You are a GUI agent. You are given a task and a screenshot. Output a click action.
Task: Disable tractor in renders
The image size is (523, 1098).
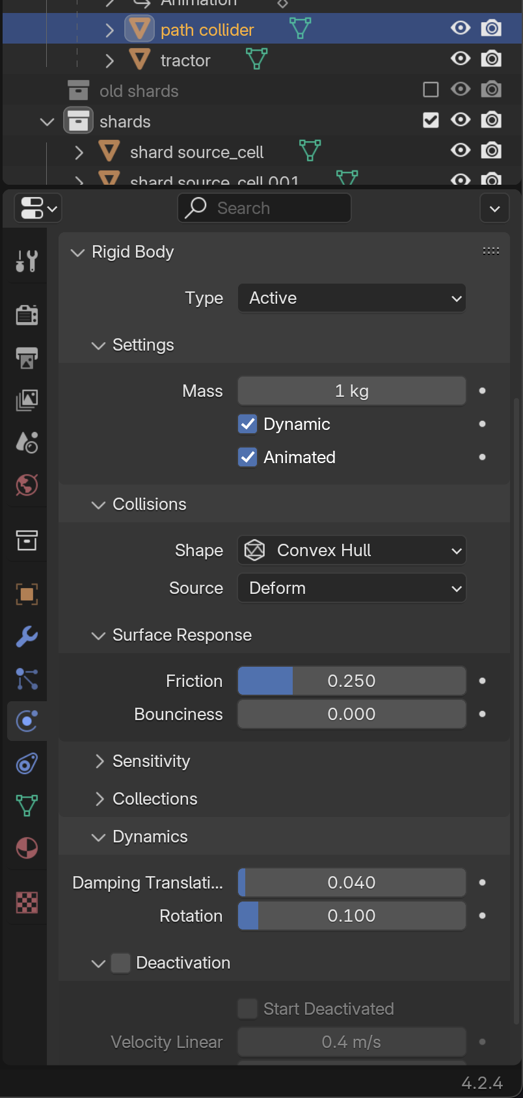(491, 59)
